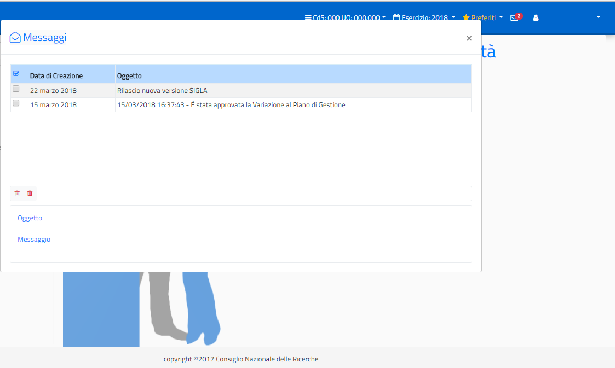Click the Messaggi dialog title text
Image resolution: width=615 pixels, height=368 pixels.
tap(45, 38)
